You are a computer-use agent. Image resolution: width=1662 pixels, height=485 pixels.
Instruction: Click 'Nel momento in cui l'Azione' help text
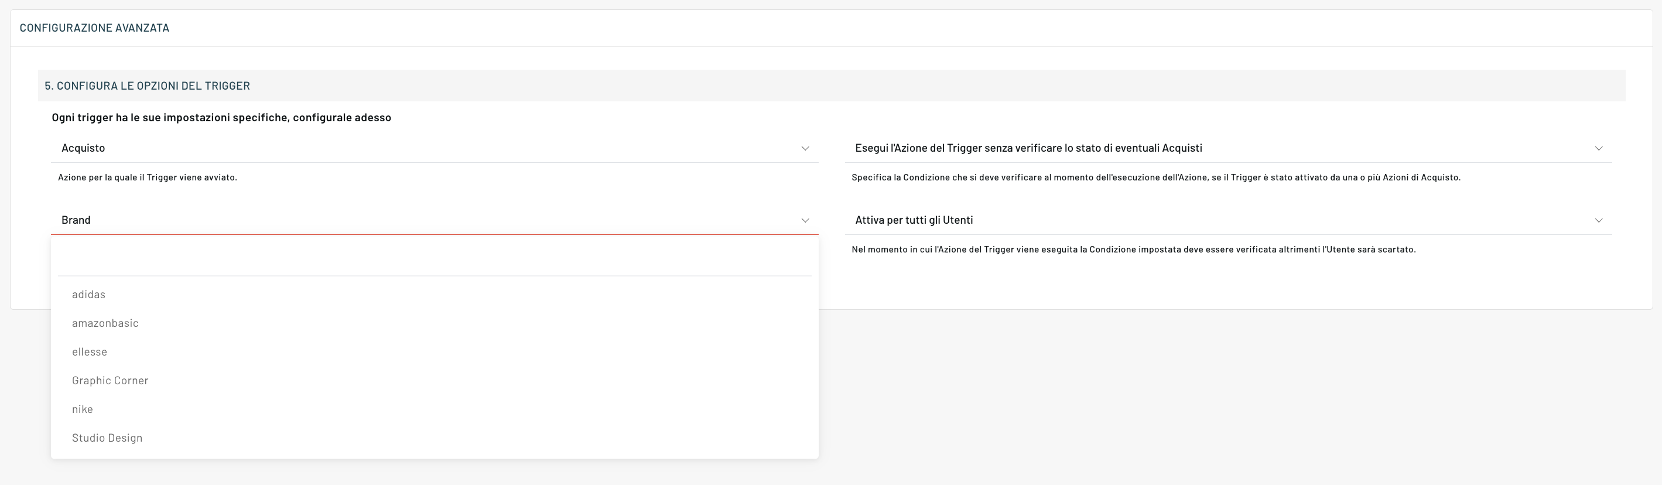coord(1134,250)
